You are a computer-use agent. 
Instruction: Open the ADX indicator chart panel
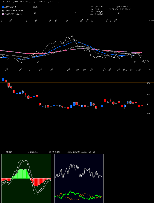(x=79, y=178)
